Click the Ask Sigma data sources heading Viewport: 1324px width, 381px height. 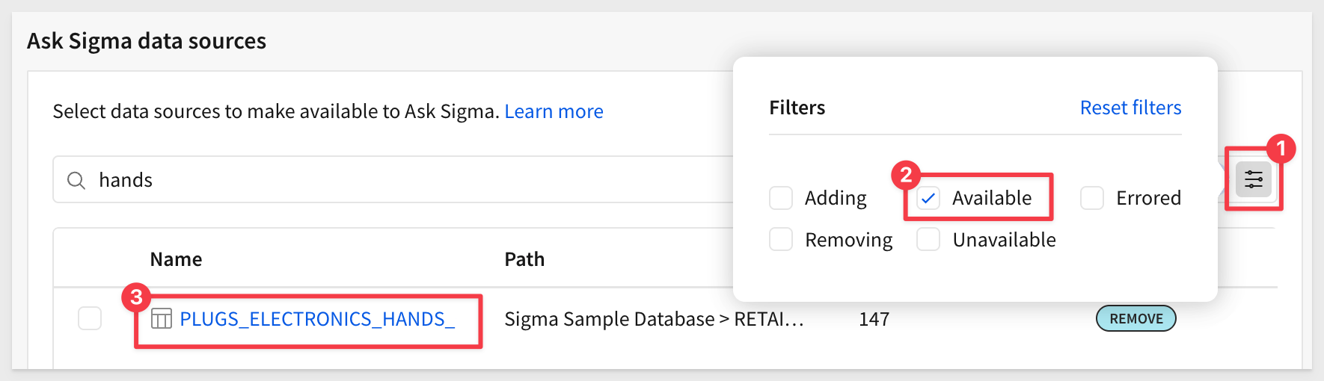click(147, 40)
